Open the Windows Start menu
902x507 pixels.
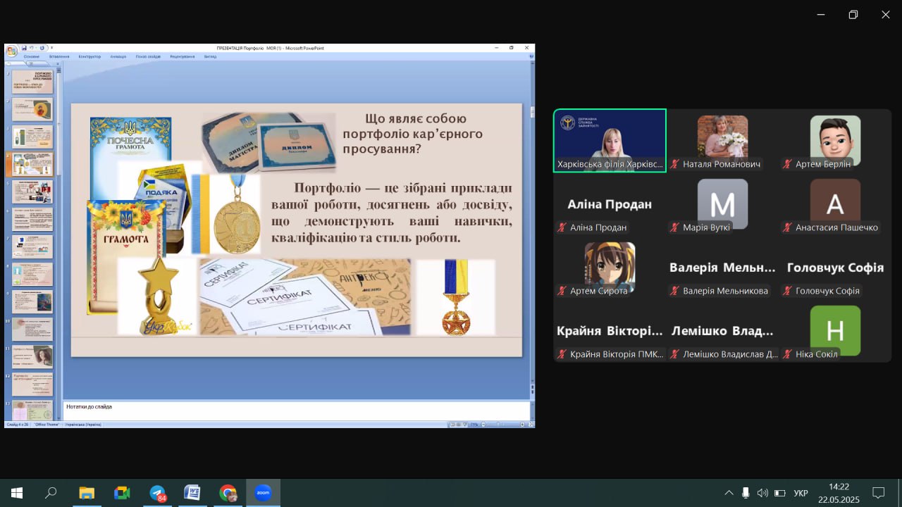17,493
